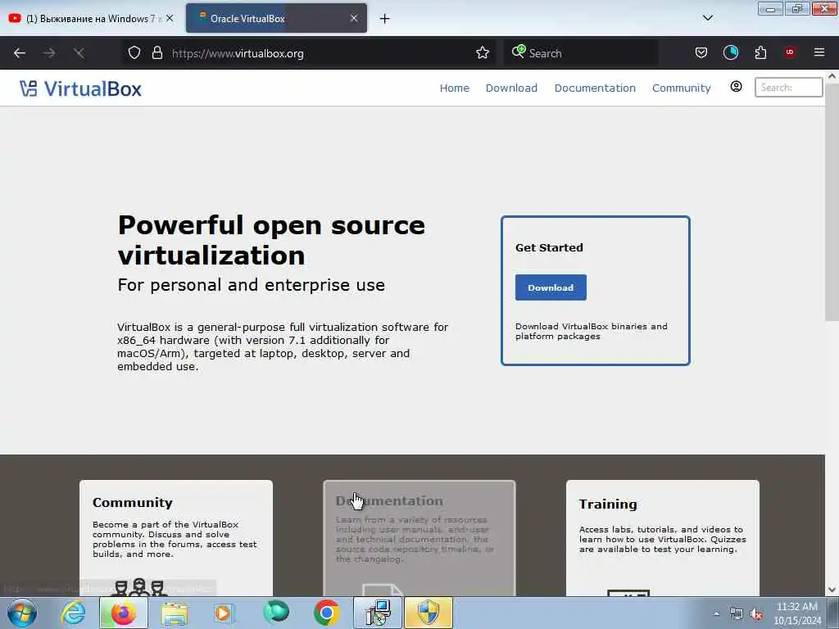Click the uBlock Origin red shield icon

(790, 52)
